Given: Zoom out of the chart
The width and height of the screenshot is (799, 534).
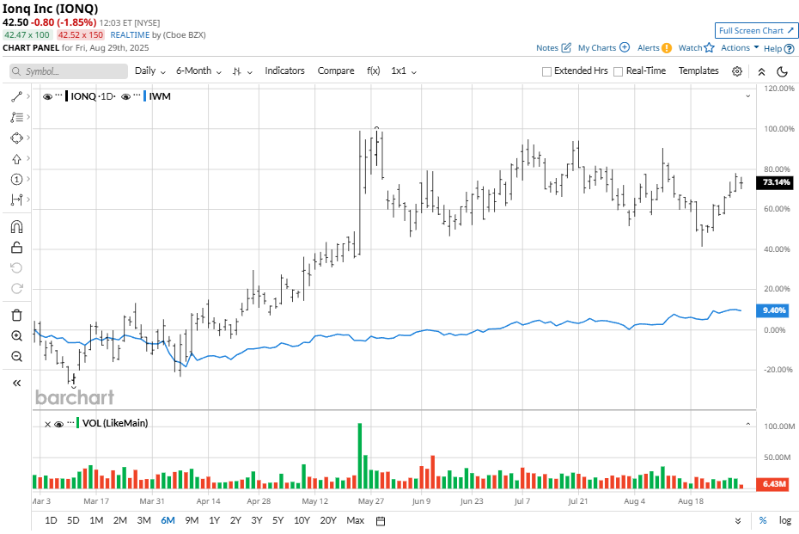Looking at the screenshot, I should (x=16, y=356).
